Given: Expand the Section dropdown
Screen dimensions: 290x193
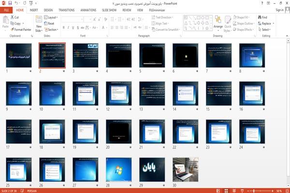Looking at the screenshot, I should [51, 30].
